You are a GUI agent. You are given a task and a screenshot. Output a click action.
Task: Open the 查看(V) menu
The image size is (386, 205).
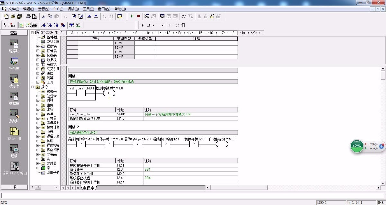(x=44, y=9)
